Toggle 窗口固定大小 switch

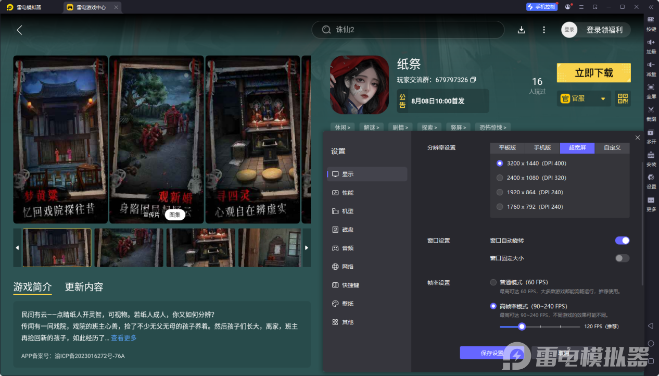click(622, 258)
